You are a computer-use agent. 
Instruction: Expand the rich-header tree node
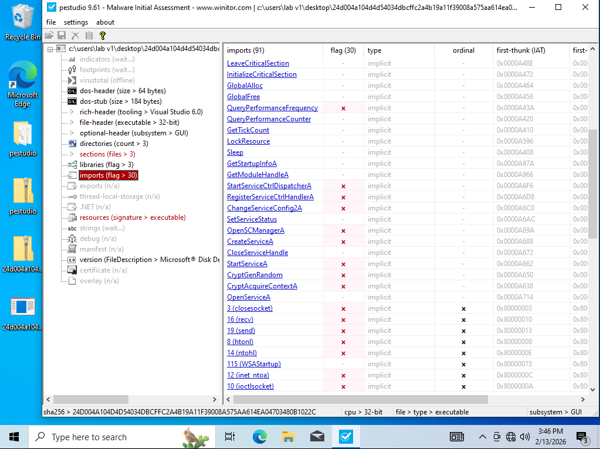click(x=72, y=112)
